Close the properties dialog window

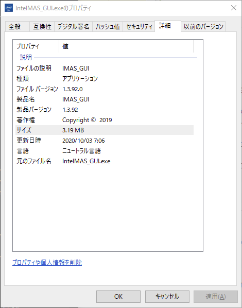[234, 8]
